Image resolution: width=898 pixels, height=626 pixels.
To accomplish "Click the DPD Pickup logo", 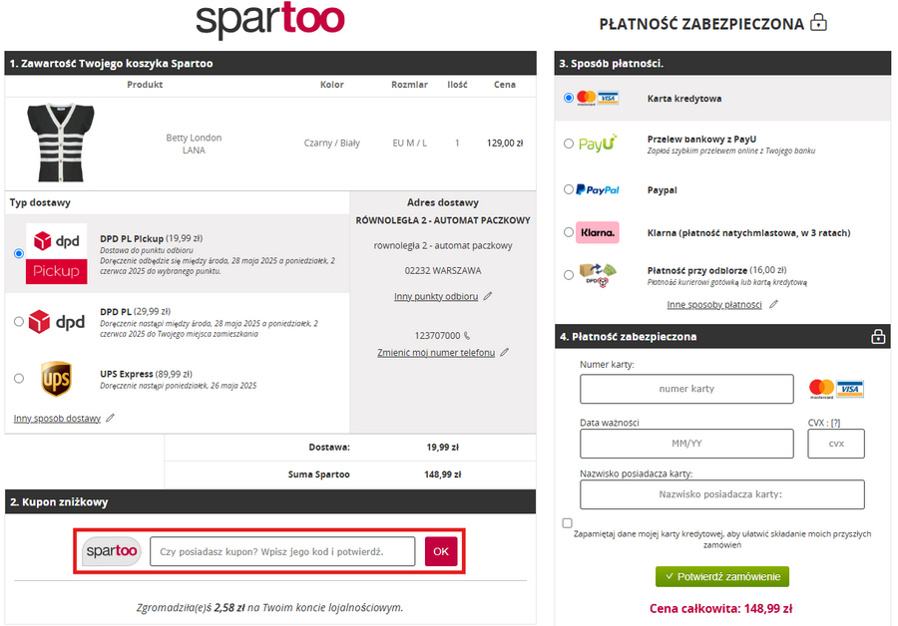I will click(x=56, y=254).
